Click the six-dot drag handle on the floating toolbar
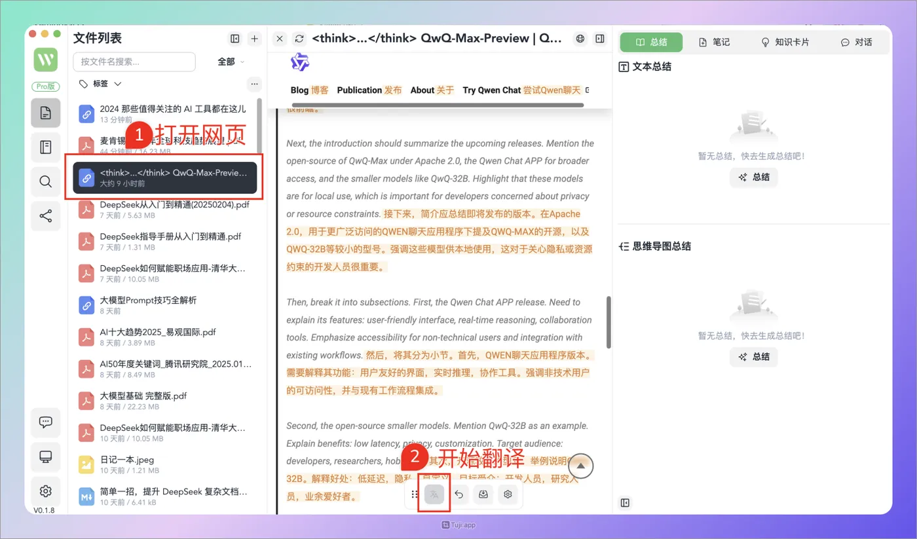This screenshot has height=539, width=917. (415, 494)
